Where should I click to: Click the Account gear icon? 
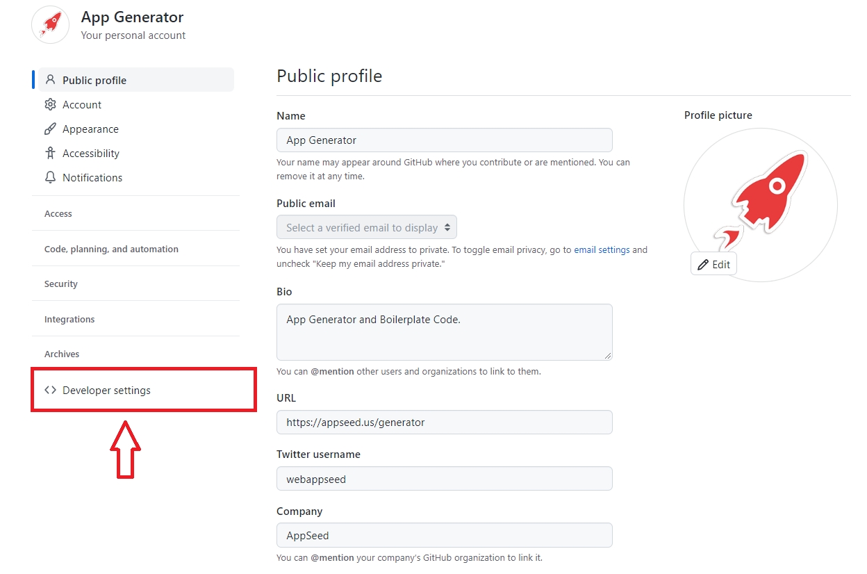pyautogui.click(x=50, y=104)
